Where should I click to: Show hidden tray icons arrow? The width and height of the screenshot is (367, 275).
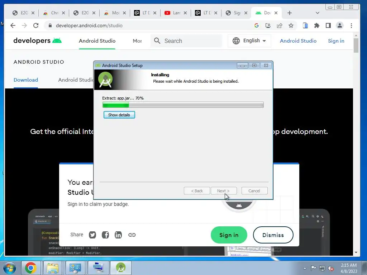[305, 268]
